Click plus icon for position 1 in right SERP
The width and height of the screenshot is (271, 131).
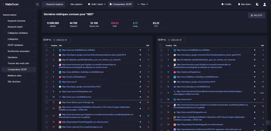[255, 50]
